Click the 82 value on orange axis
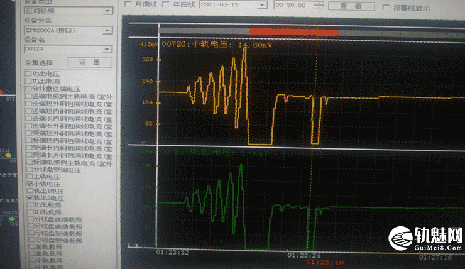Image resolution: width=465 pixels, height=269 pixels. 148,123
